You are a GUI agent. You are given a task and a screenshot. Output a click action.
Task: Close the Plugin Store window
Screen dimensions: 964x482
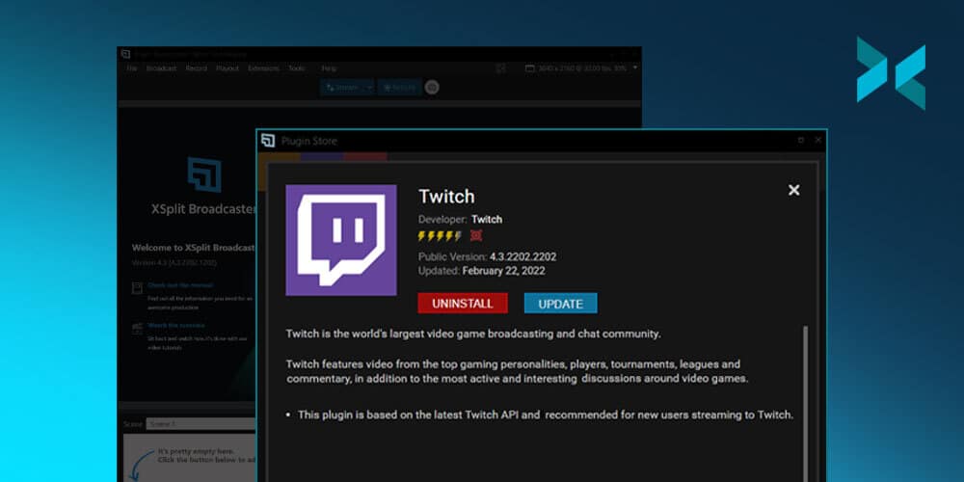818,140
